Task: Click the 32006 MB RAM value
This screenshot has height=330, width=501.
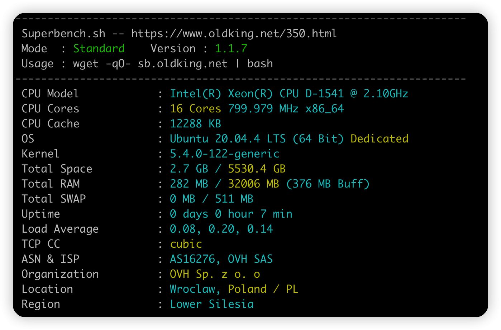Action: 253,184
